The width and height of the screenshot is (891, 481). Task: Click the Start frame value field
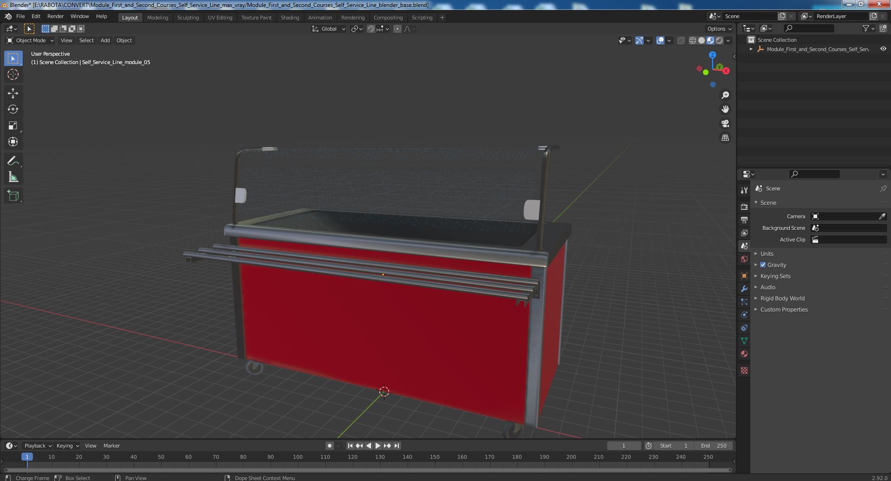674,446
